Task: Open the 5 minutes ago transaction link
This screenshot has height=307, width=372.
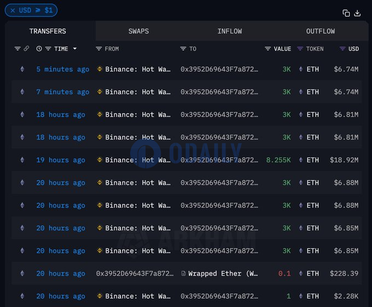Action: click(x=63, y=69)
